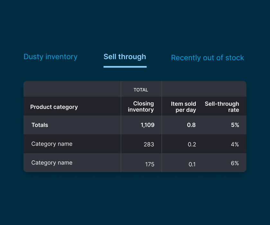The image size is (270, 225).
Task: Open the Recently out of stock tab
Action: pyautogui.click(x=207, y=58)
